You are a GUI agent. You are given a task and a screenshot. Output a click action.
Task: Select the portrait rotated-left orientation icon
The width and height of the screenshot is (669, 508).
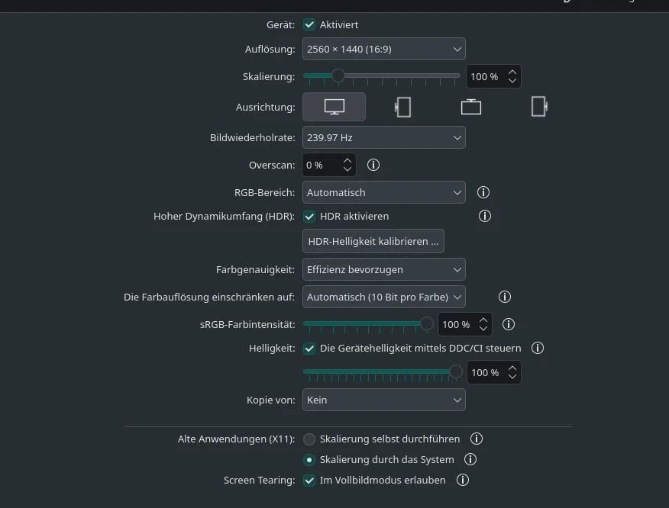click(403, 107)
